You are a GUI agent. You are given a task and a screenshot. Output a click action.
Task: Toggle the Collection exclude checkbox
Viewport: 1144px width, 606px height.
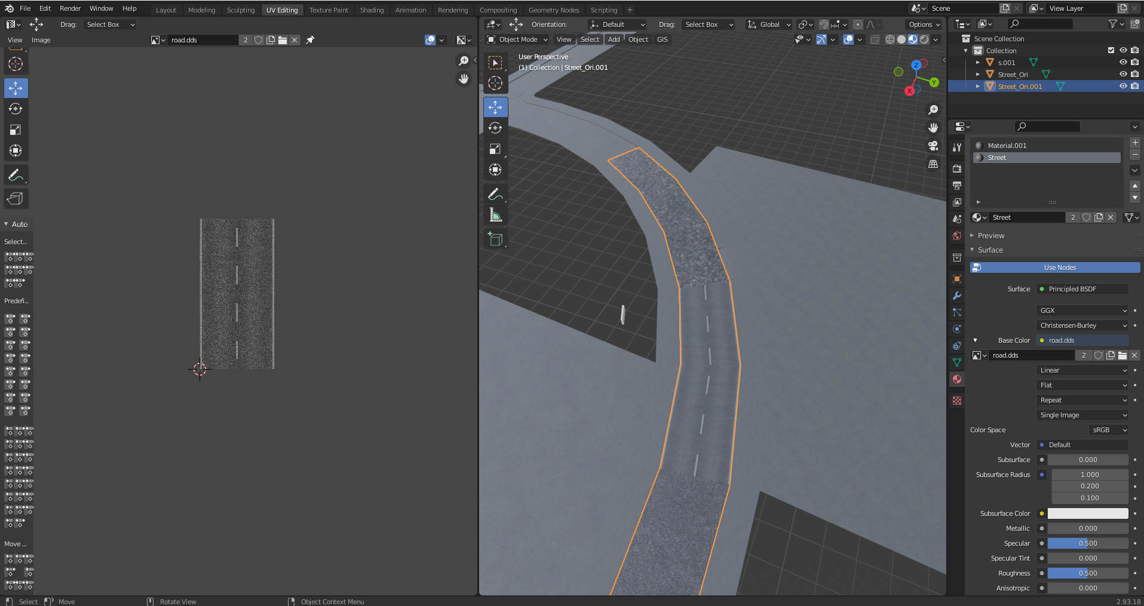tap(1111, 51)
